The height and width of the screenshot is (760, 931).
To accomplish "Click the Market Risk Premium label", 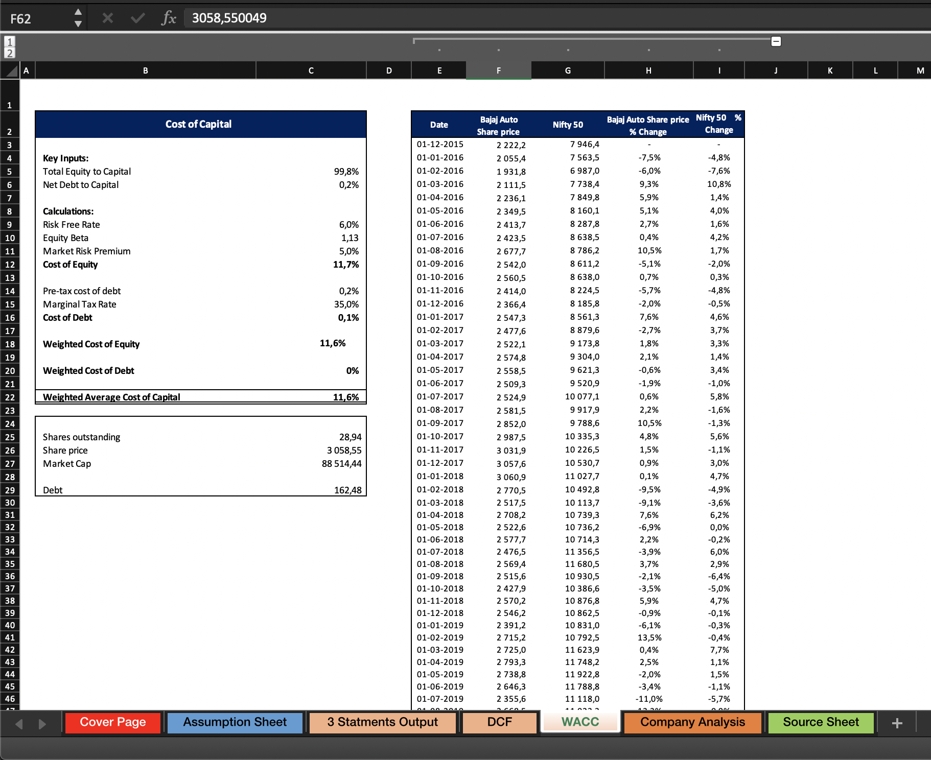I will (x=87, y=251).
